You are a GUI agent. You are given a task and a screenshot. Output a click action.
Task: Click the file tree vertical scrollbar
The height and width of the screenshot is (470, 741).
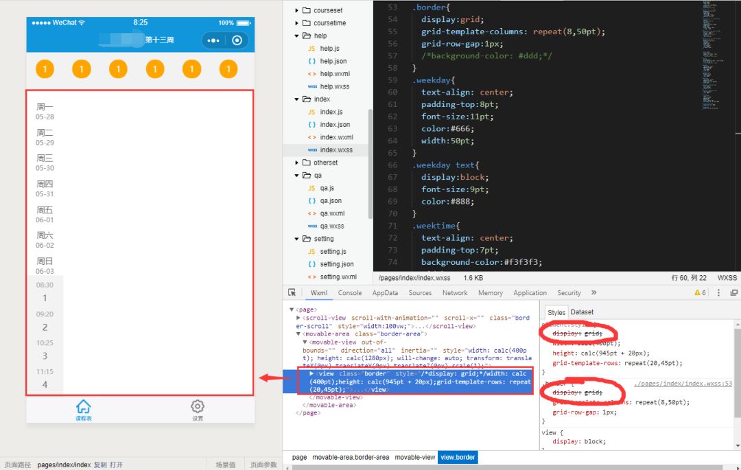pos(370,163)
